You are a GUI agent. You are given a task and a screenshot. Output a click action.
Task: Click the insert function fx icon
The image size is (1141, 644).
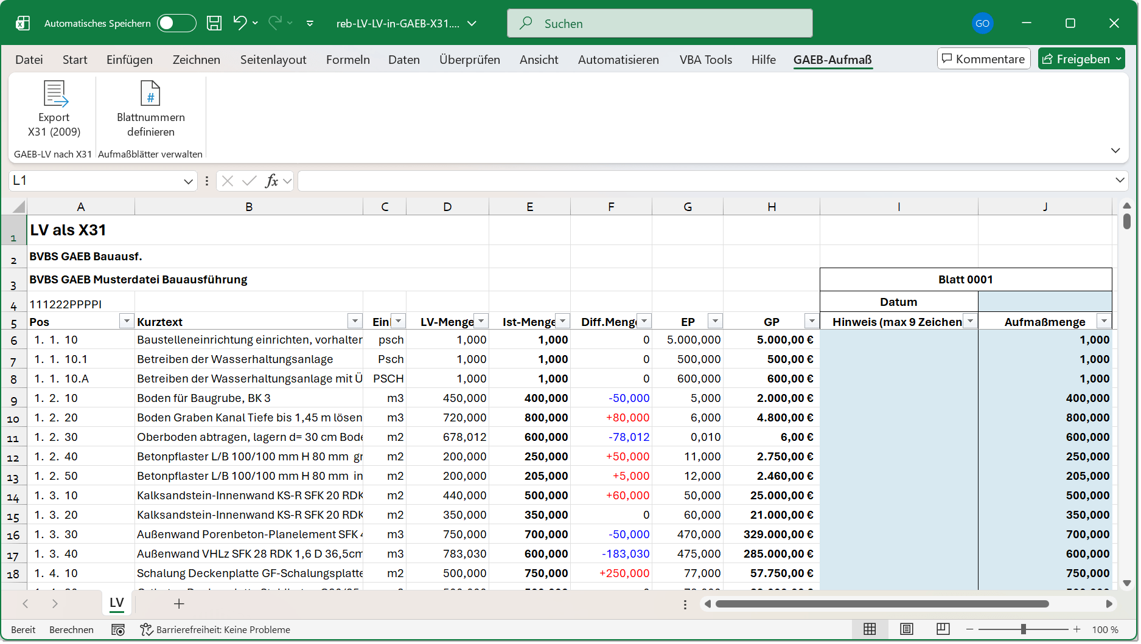tap(271, 181)
